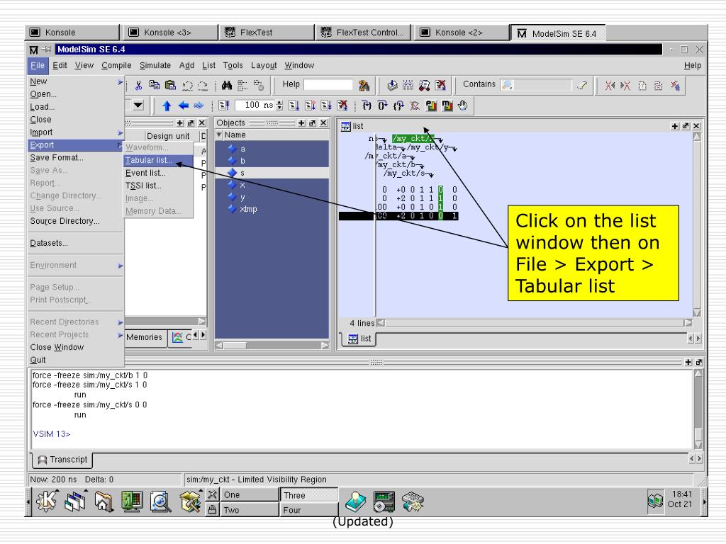Screen dimensions: 726x544
Task: Switch to virtual desktop Two
Action: click(x=249, y=510)
